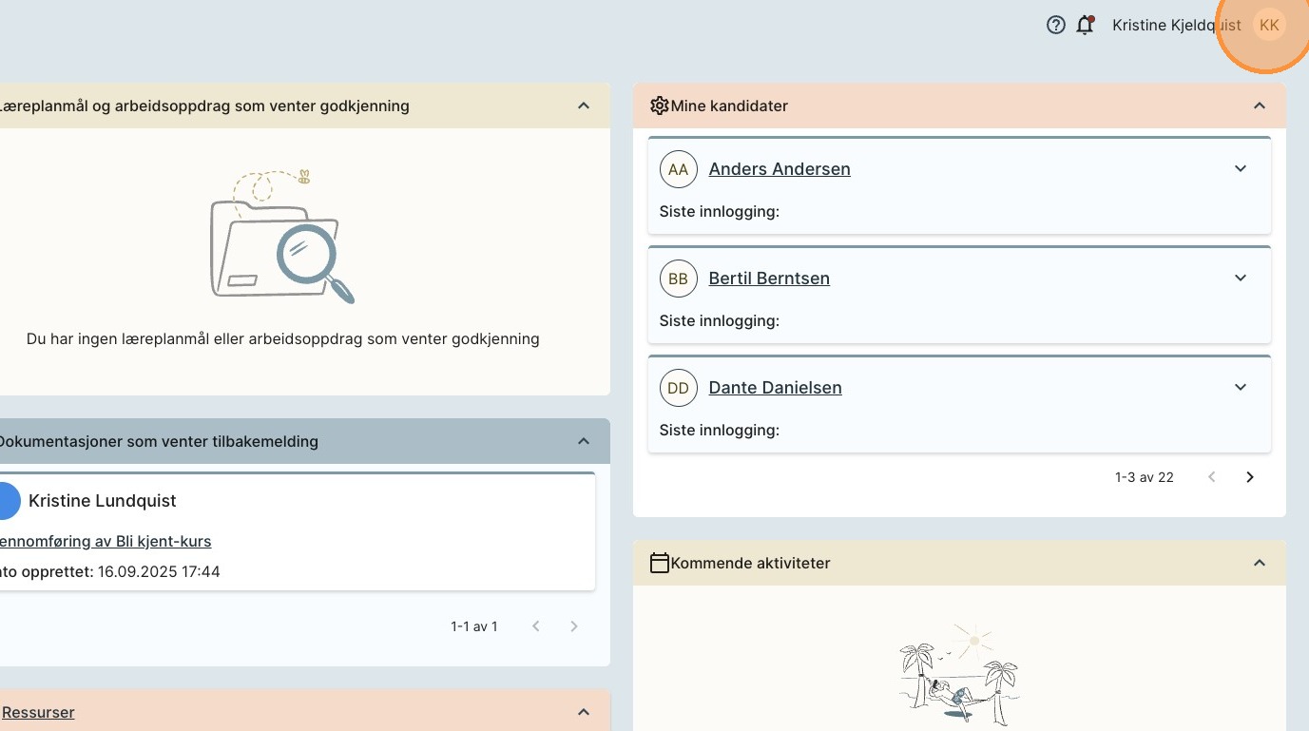Click the Kristine Kjeldquist user name
The width and height of the screenshot is (1309, 731).
[x=1176, y=26]
